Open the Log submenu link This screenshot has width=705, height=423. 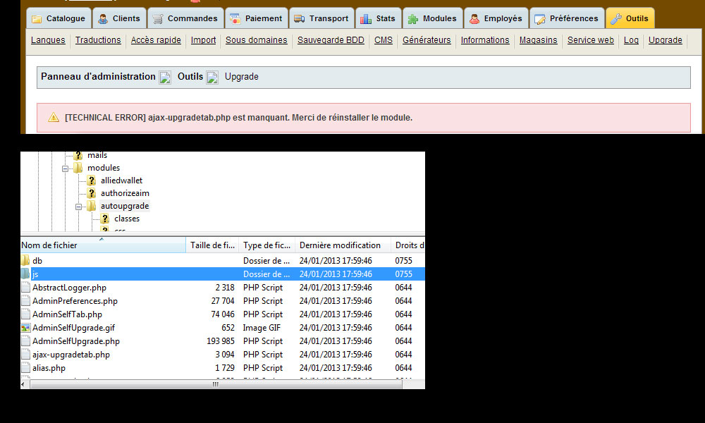(631, 40)
